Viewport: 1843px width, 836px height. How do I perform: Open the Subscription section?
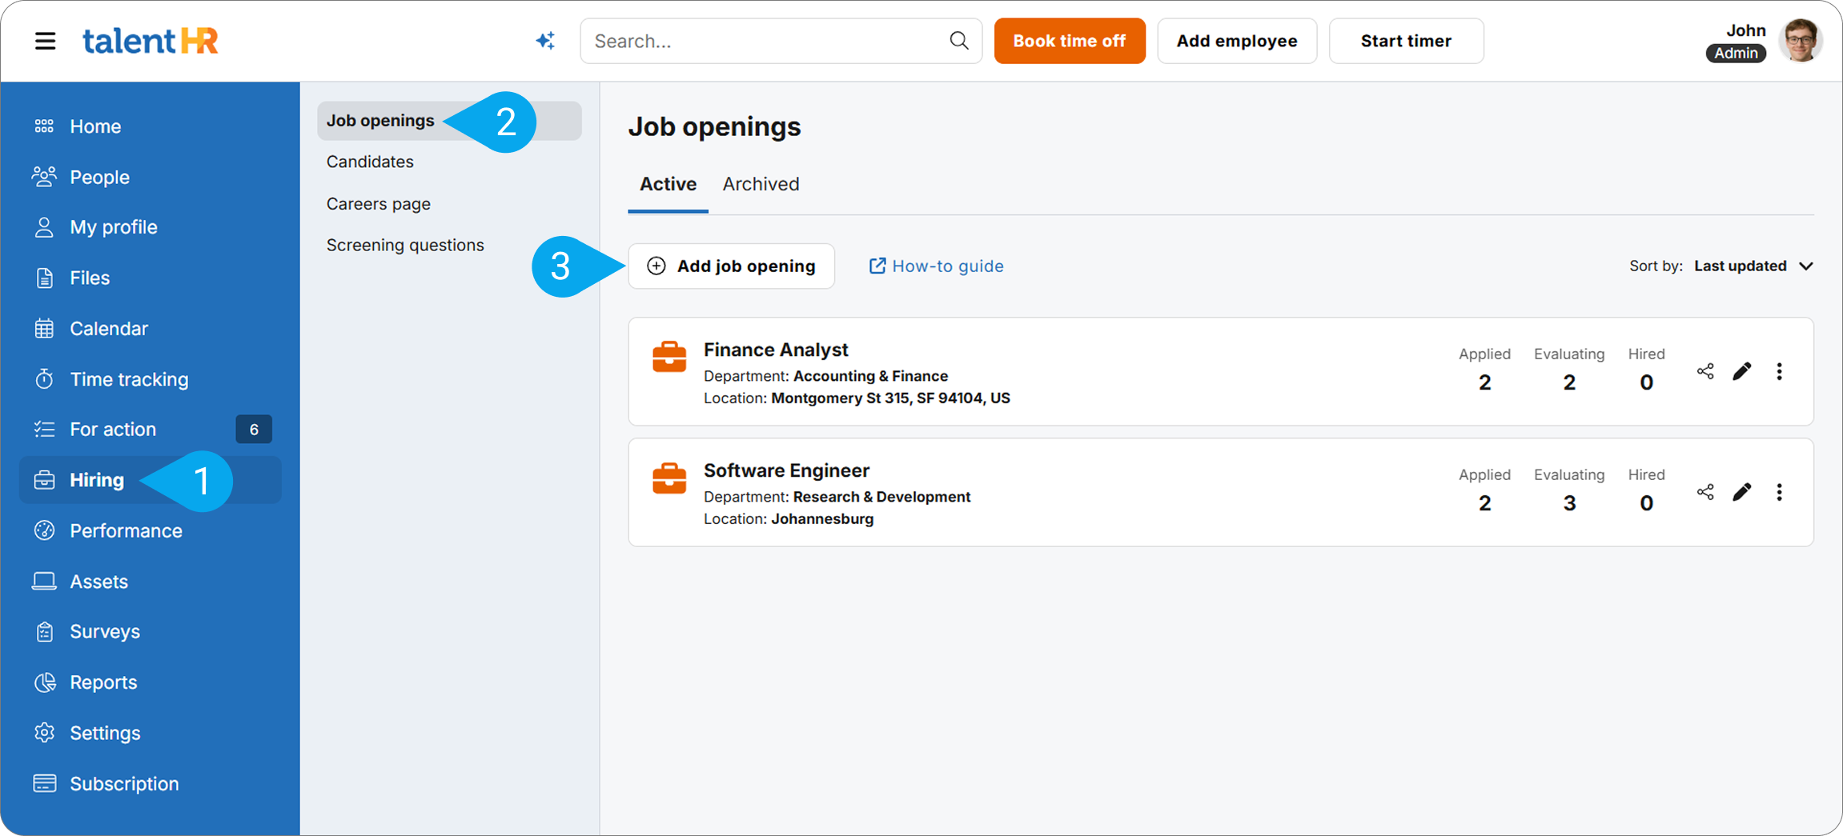click(124, 783)
